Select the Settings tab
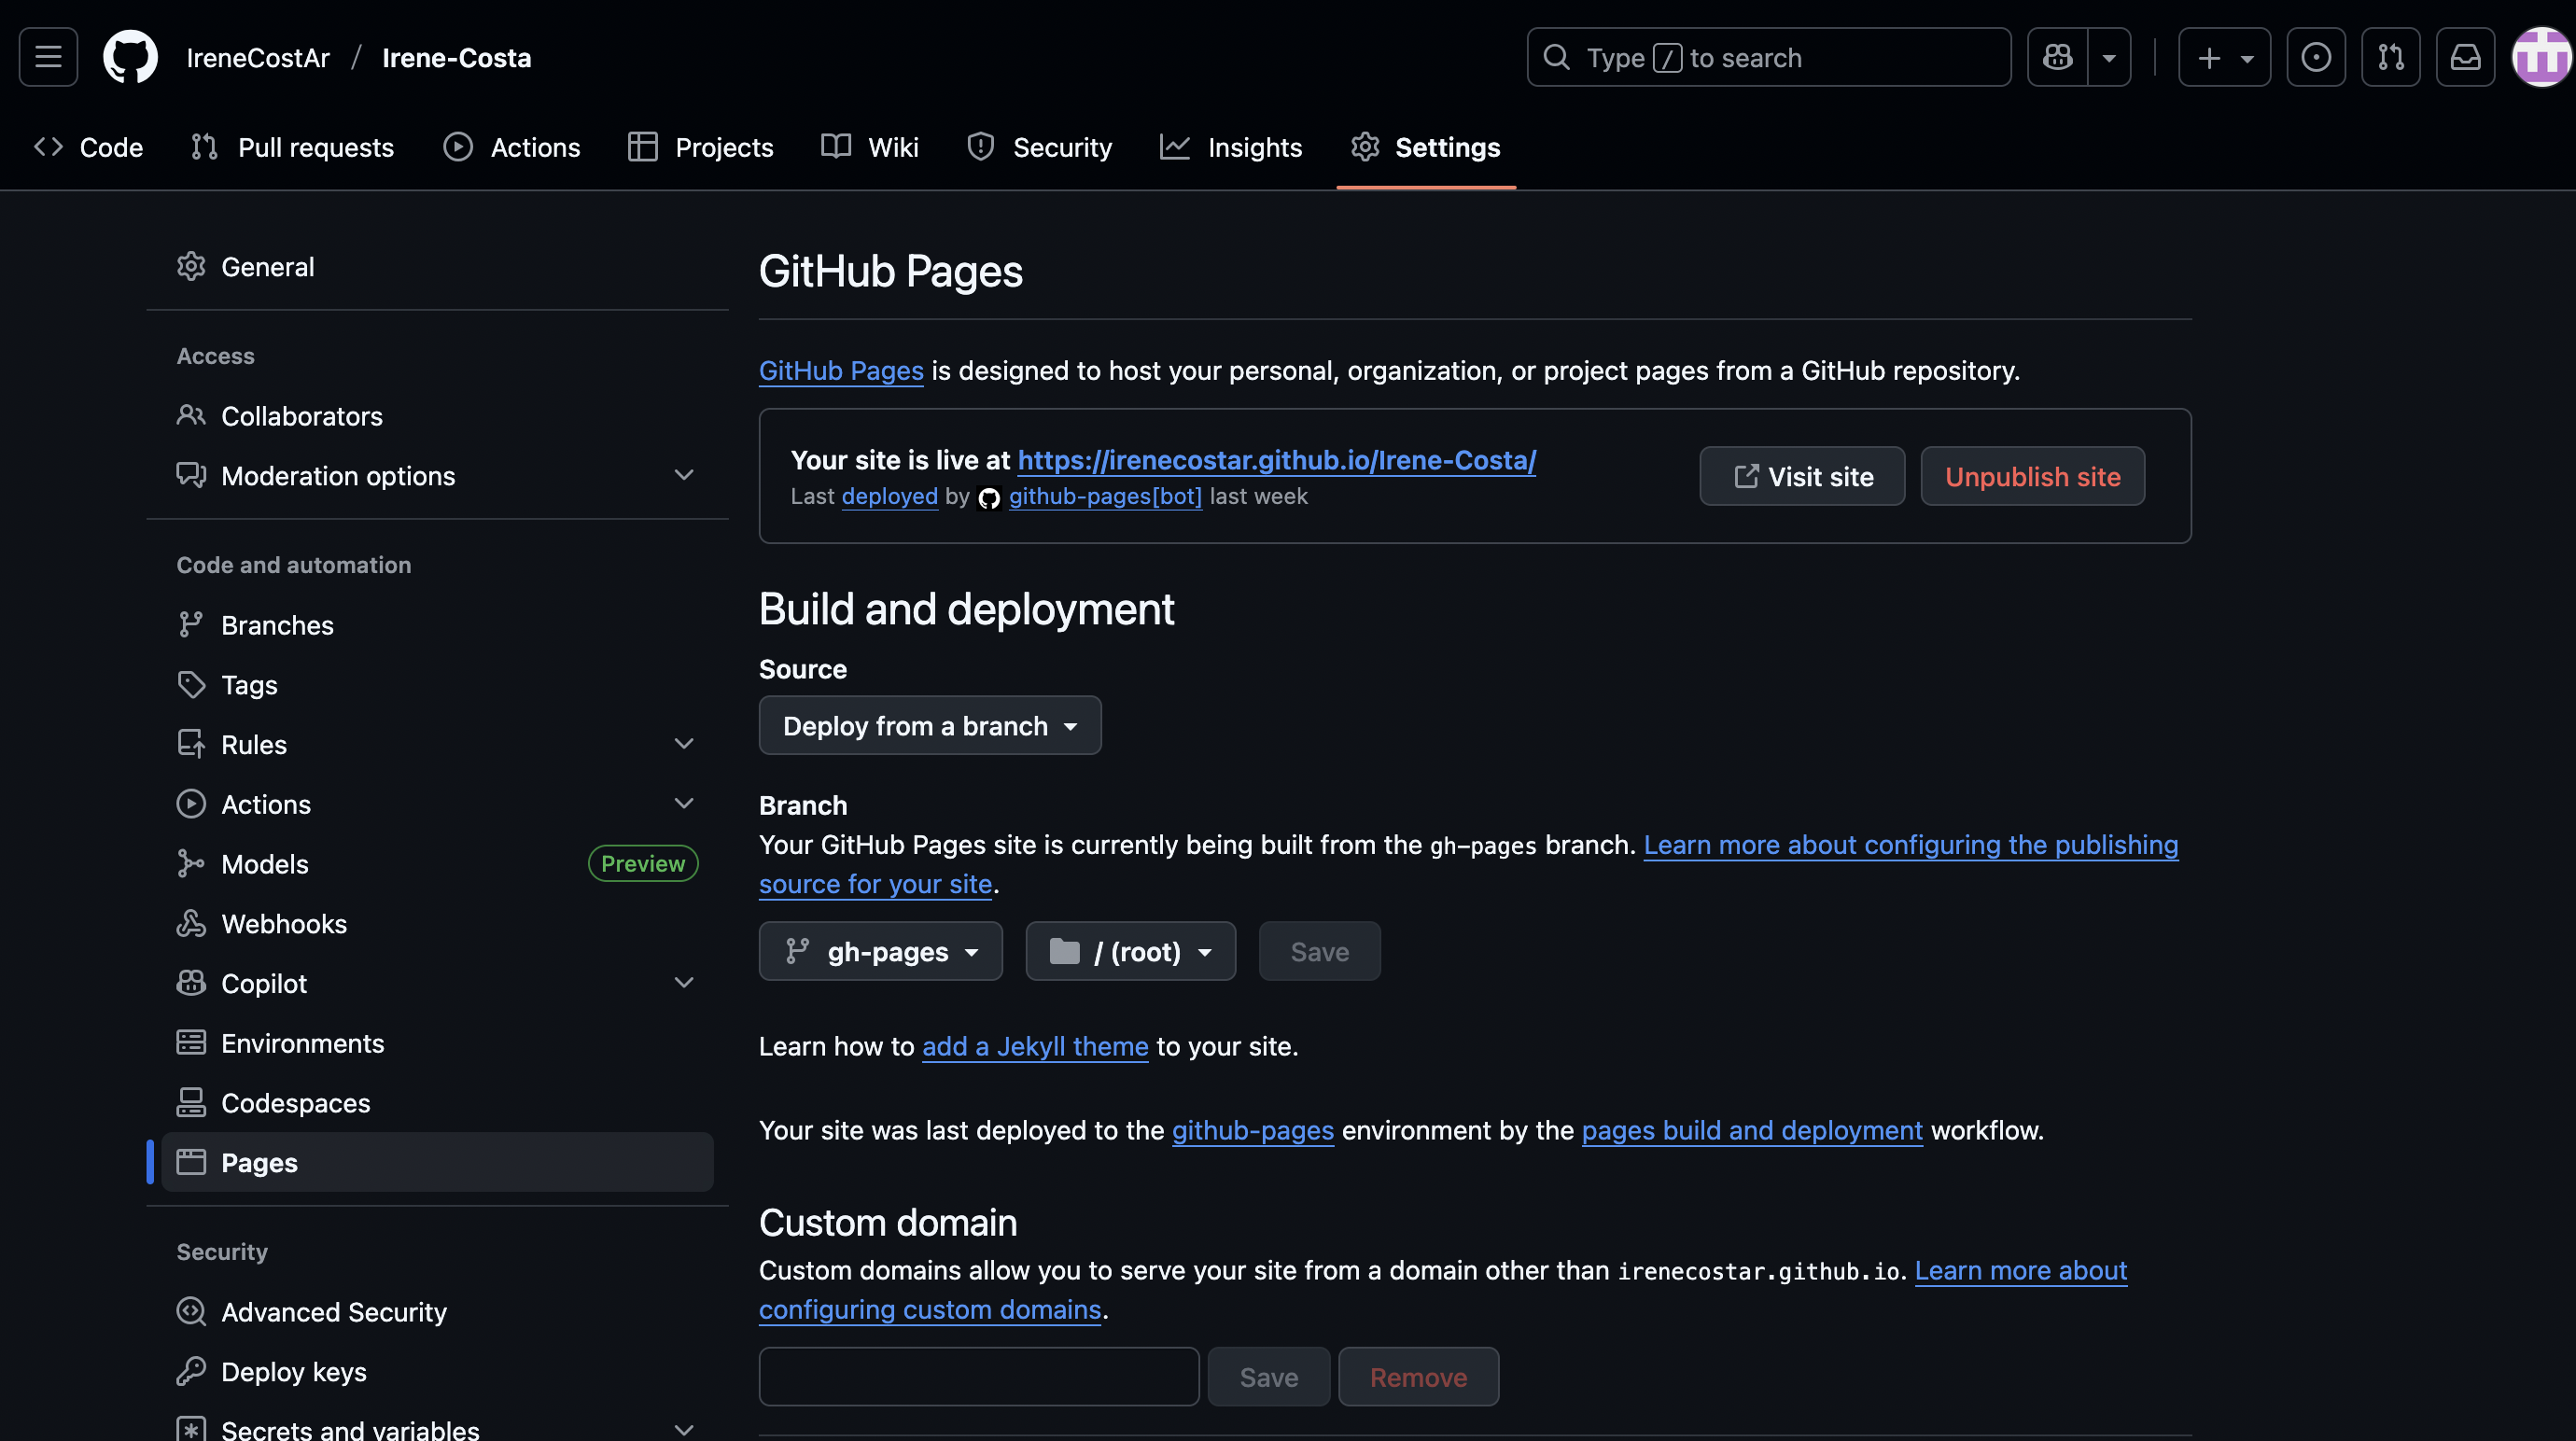The image size is (2576, 1441). click(1426, 147)
